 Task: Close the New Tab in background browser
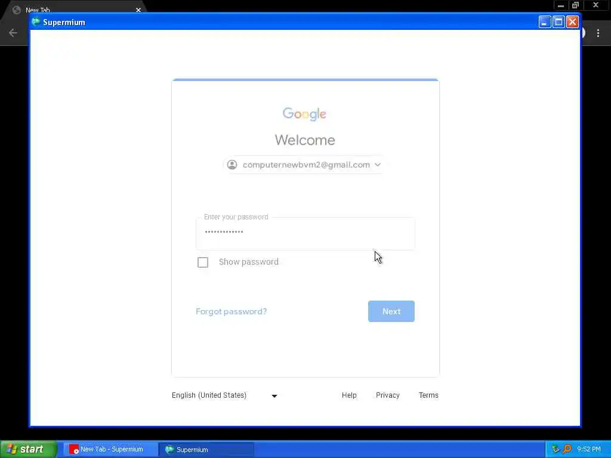coord(138,10)
